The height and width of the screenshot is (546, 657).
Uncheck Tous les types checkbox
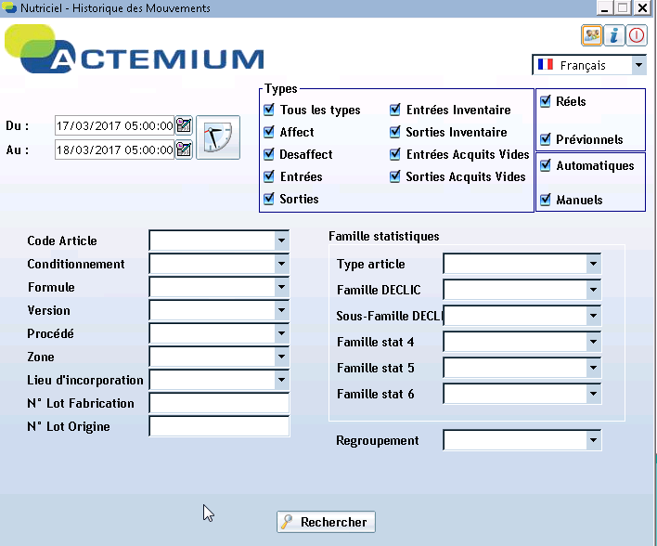[x=269, y=110]
